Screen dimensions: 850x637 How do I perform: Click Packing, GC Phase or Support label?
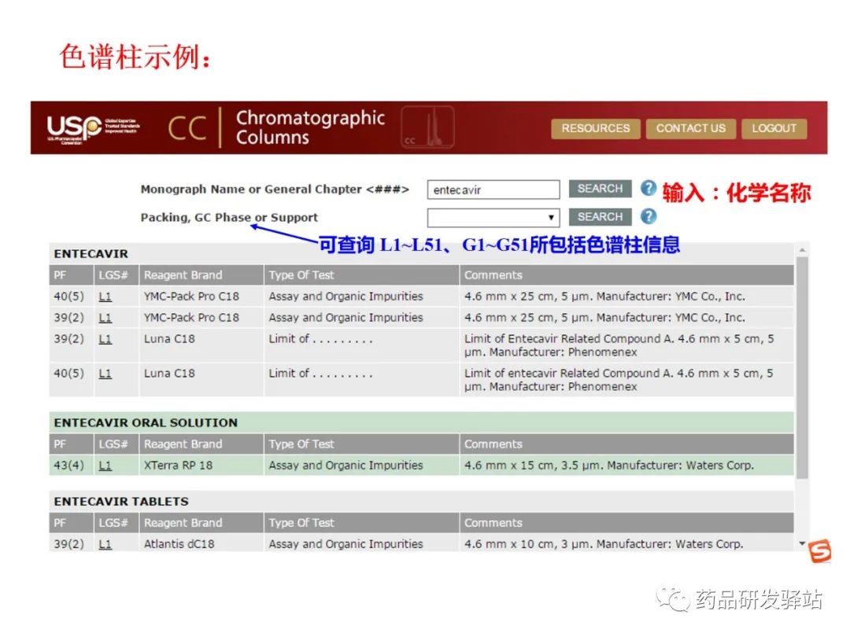coord(229,218)
